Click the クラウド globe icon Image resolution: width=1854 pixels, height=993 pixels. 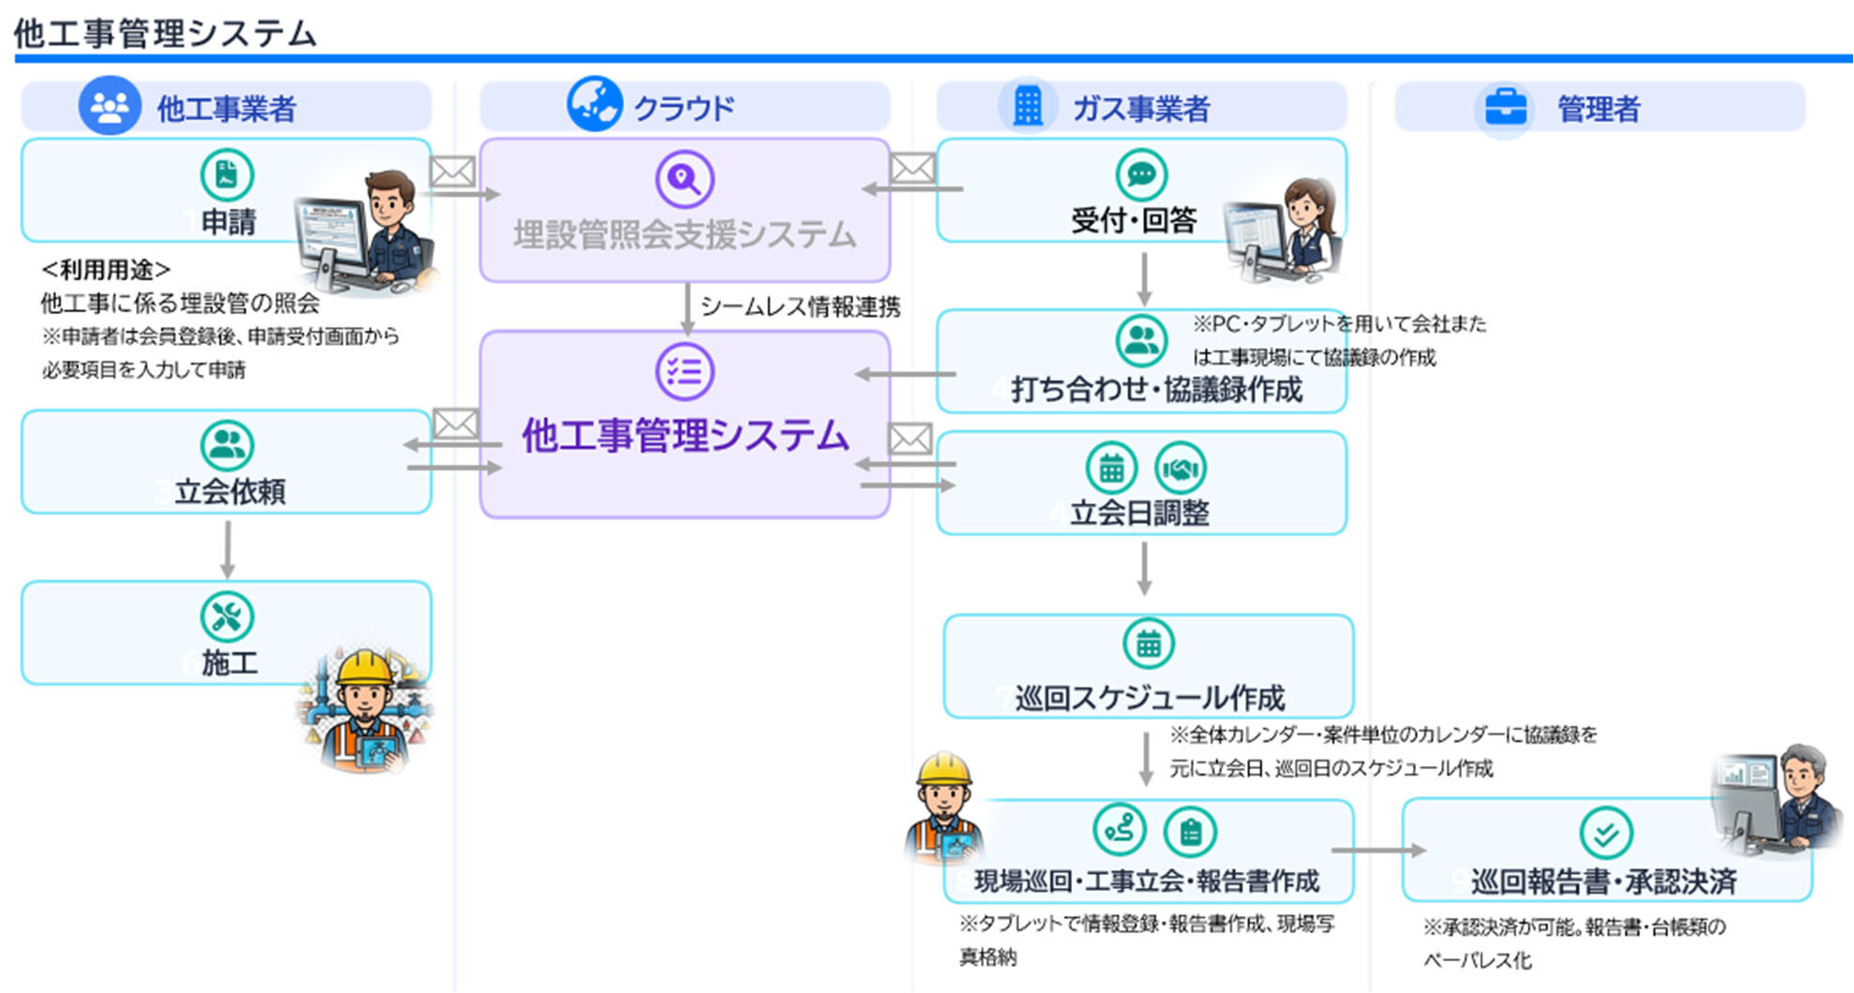[595, 104]
